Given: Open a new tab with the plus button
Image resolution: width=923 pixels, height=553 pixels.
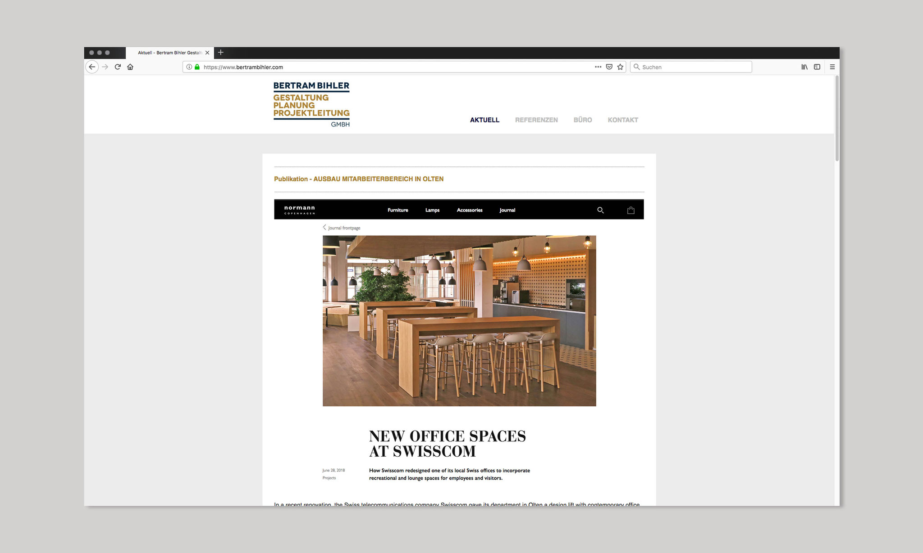Looking at the screenshot, I should [221, 53].
